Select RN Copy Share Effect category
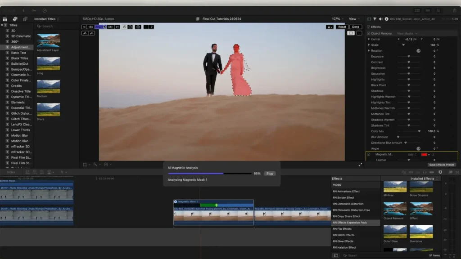 [346, 216]
